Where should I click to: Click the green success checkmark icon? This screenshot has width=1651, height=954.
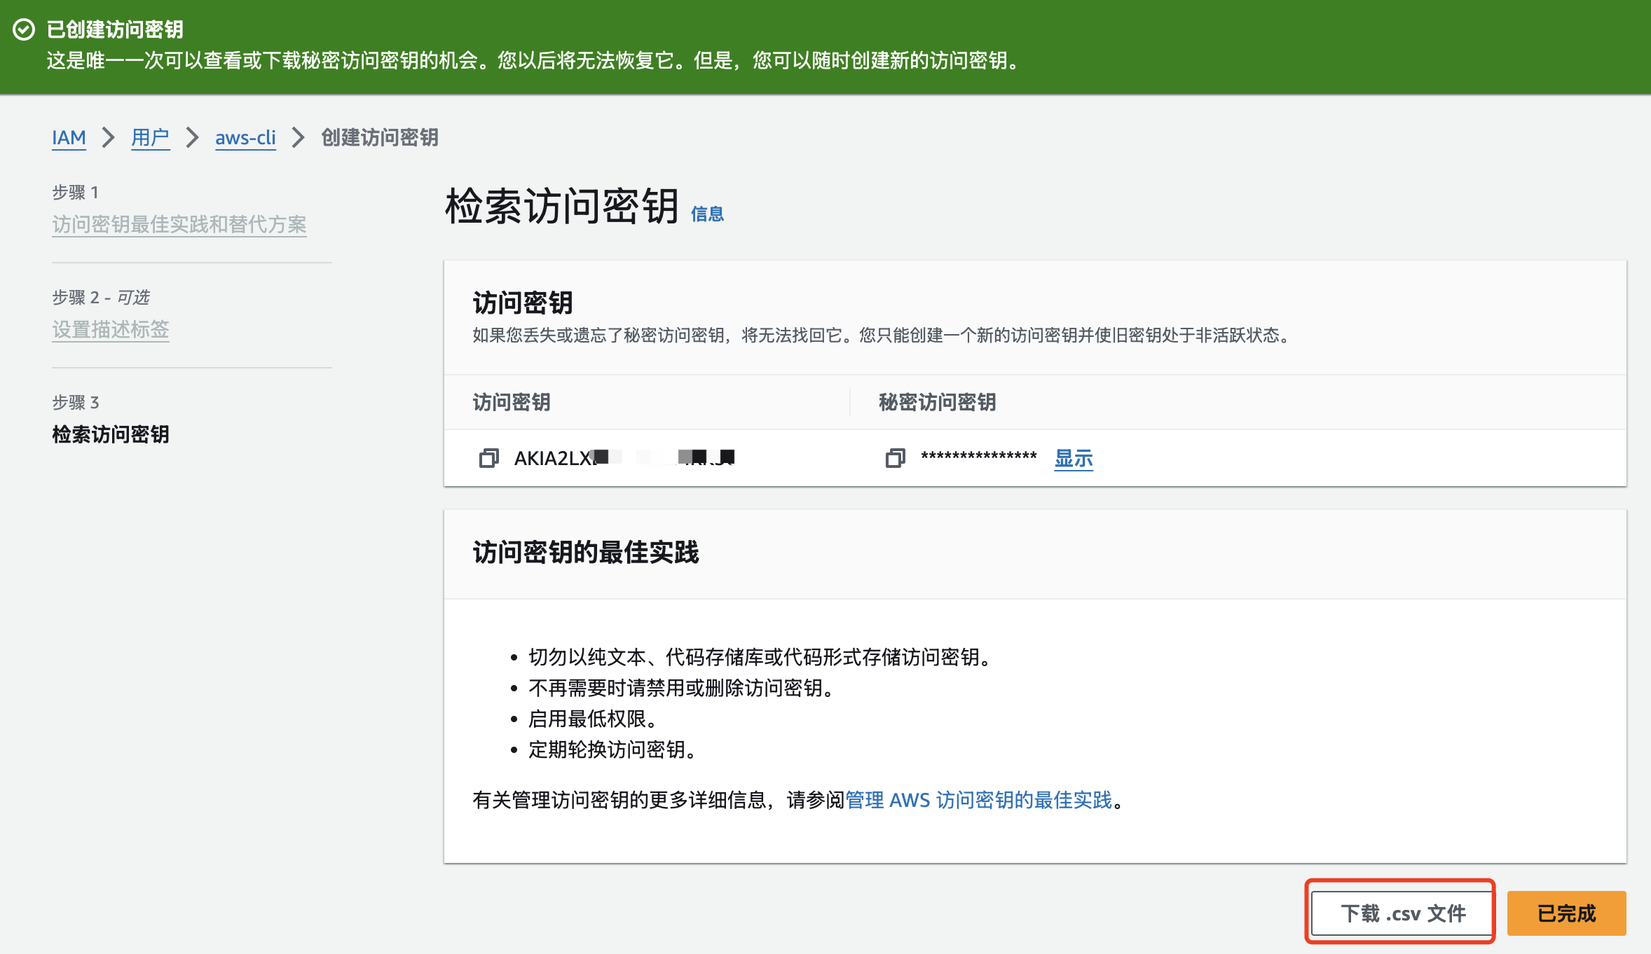coord(24,29)
